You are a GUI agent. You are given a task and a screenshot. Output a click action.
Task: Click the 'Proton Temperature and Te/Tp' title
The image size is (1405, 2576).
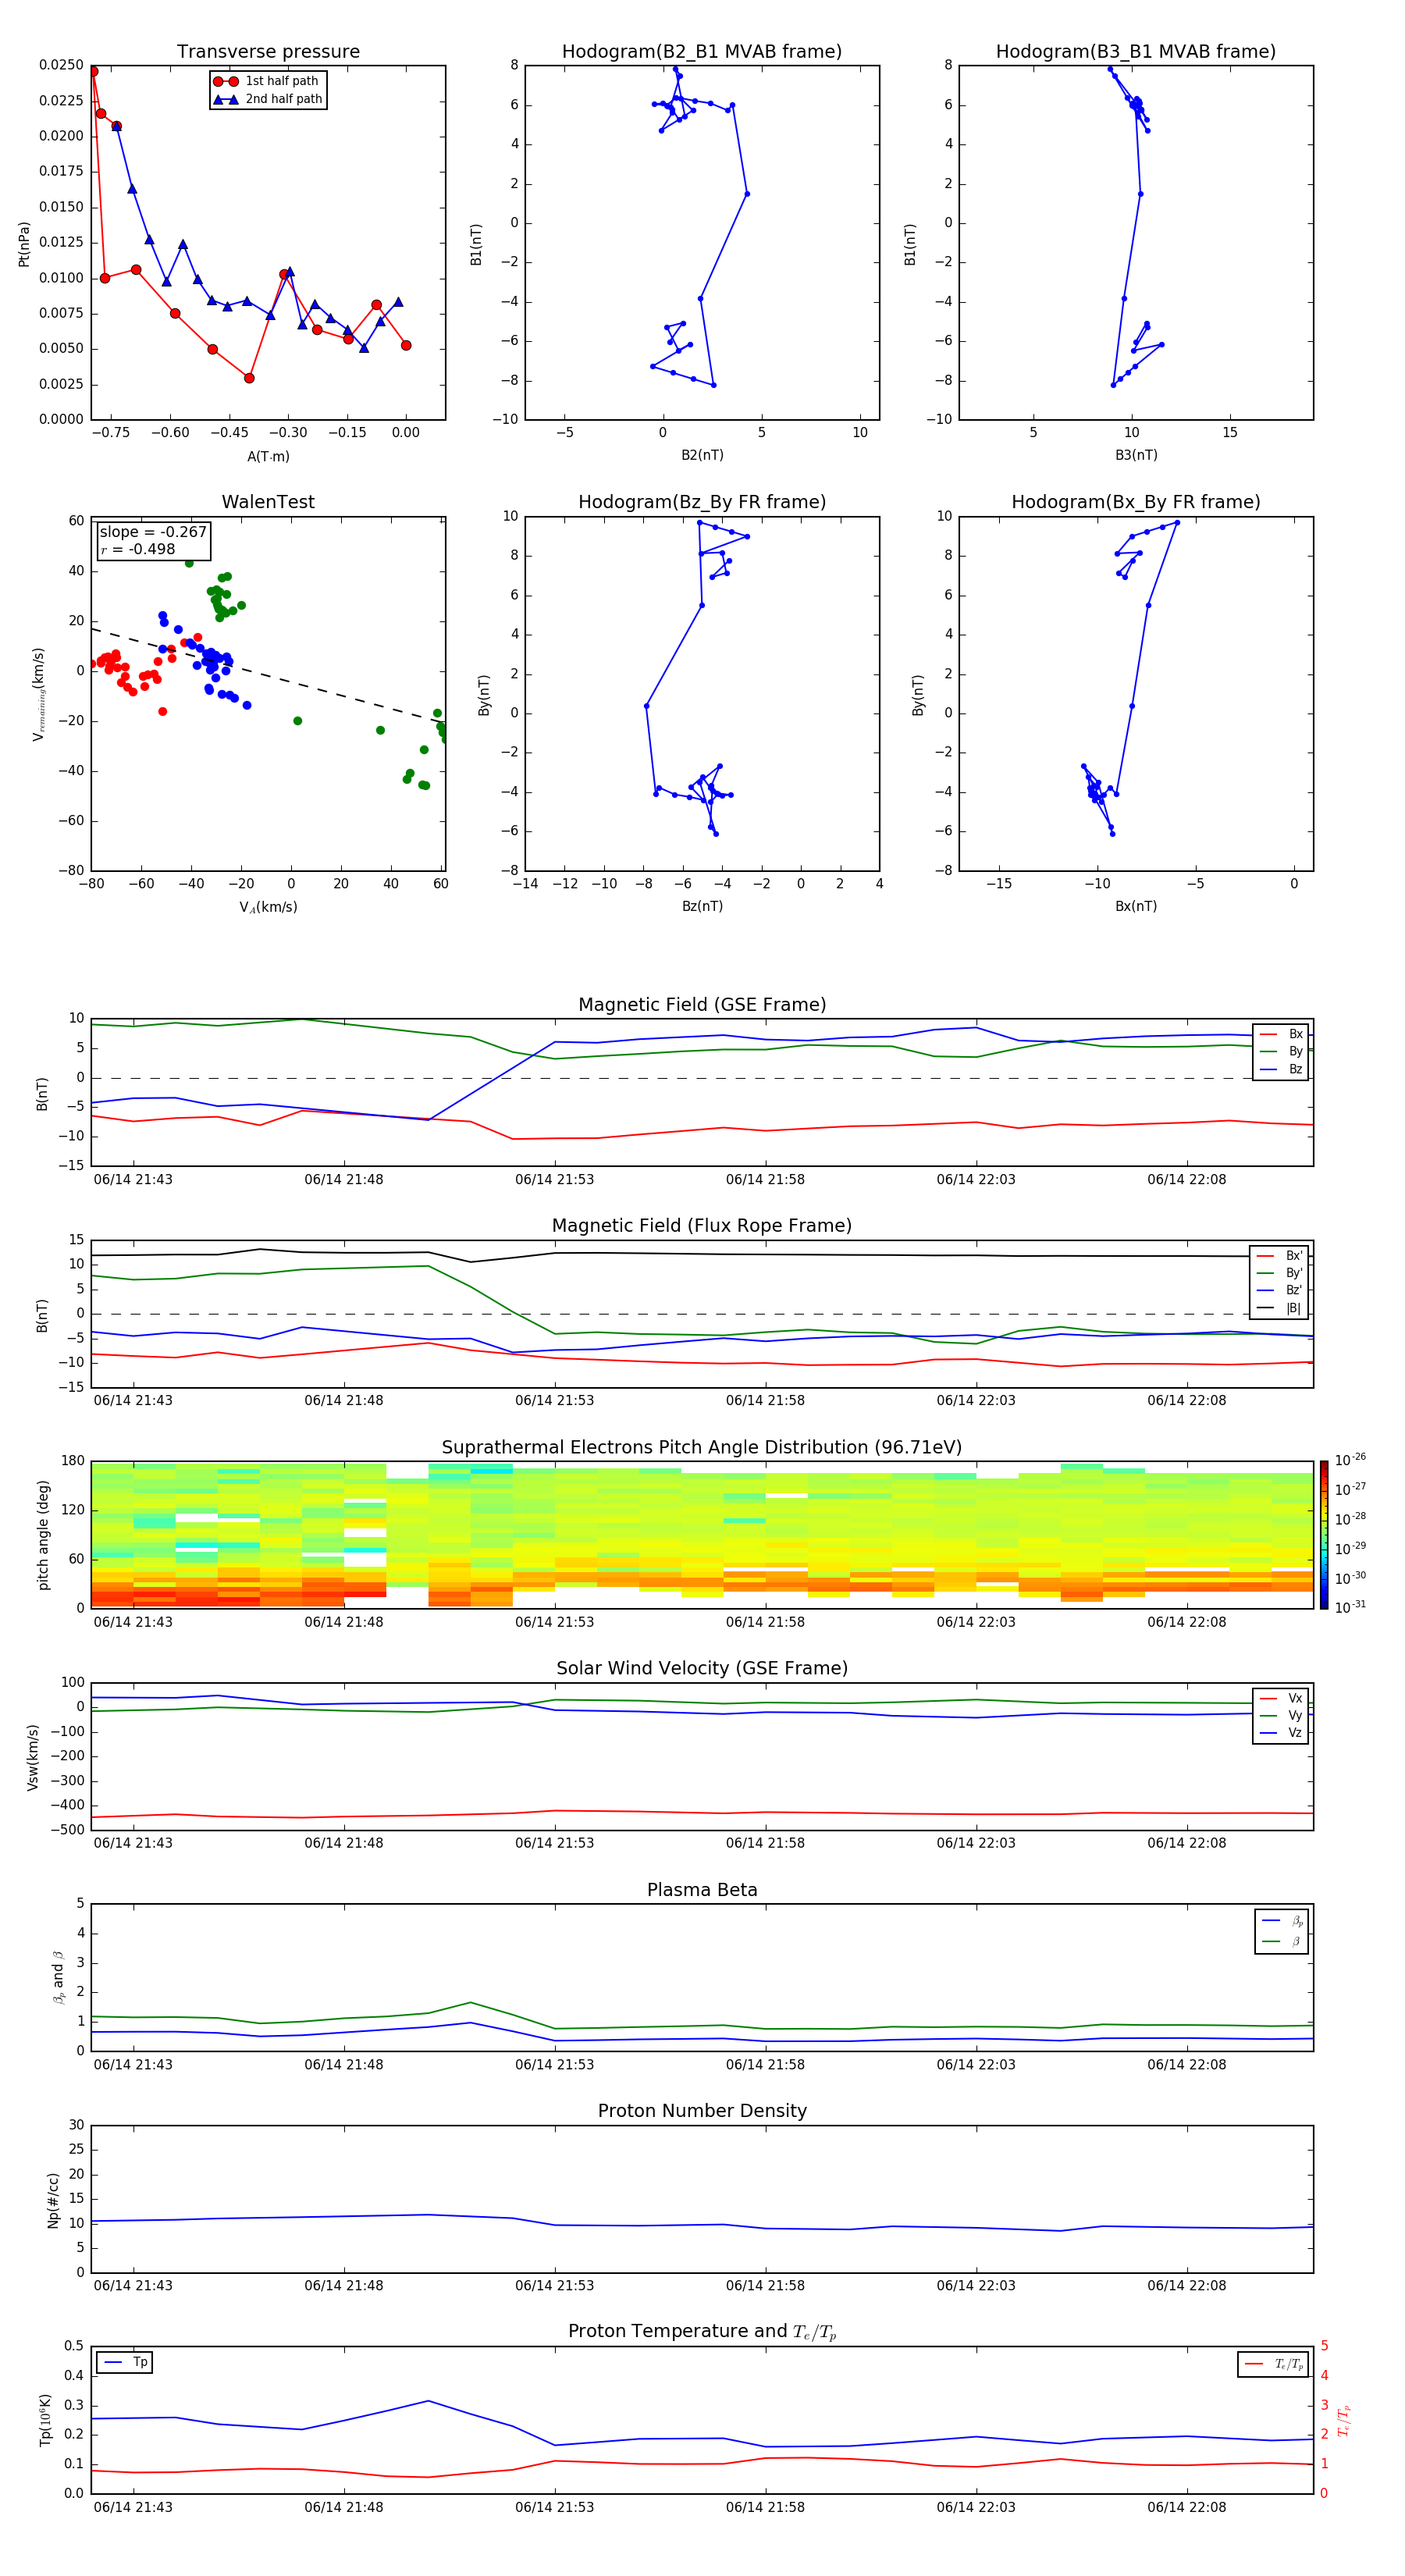tap(702, 2332)
